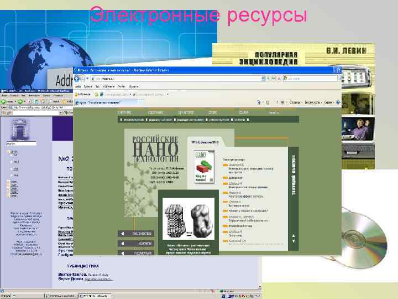
Task: Click the building logo on the rear website
Action: coord(20,129)
